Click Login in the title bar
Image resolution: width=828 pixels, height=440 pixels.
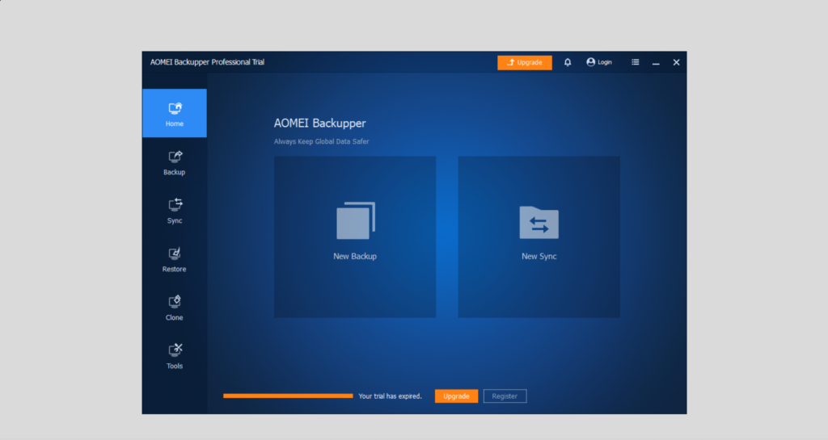coord(599,62)
